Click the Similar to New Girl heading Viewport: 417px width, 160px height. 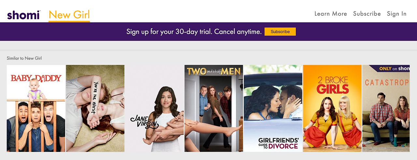[24, 58]
